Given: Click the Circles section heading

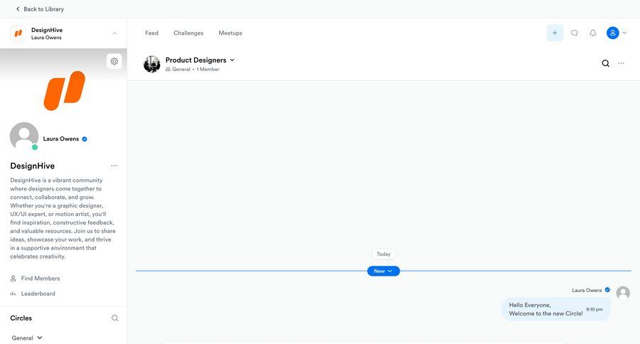Looking at the screenshot, I should coord(21,318).
